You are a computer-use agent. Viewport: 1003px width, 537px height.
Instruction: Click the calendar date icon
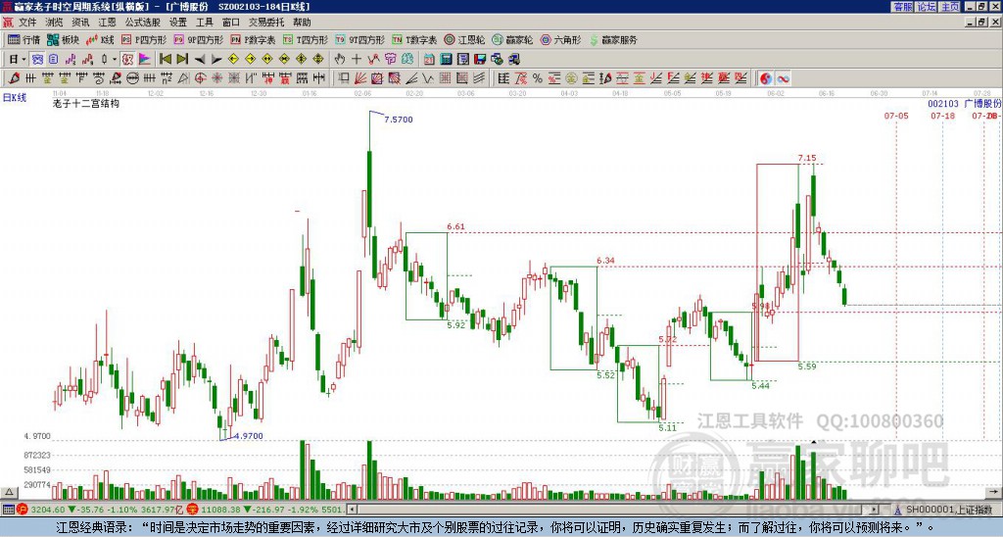tap(429, 59)
